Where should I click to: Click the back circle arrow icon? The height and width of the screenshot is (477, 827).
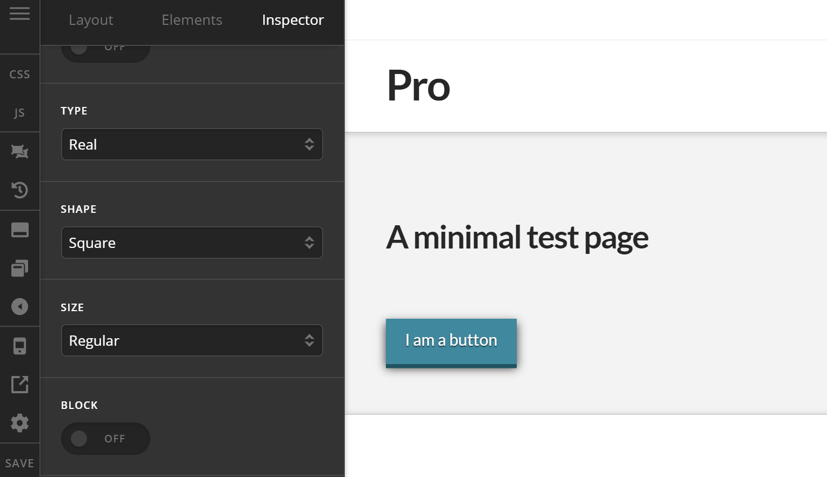coord(20,306)
